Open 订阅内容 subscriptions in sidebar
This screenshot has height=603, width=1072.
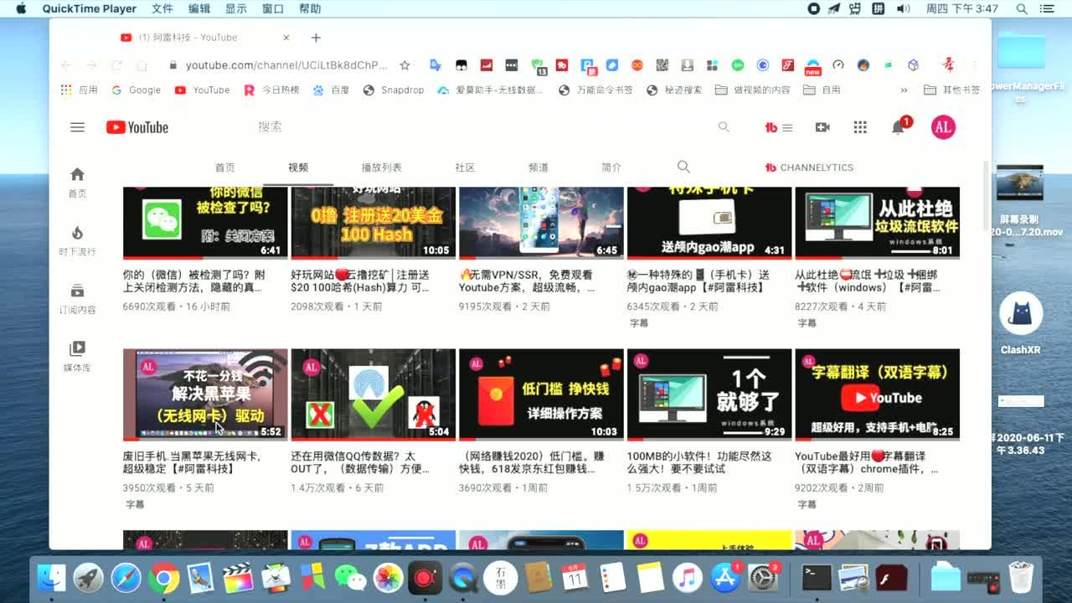click(77, 299)
